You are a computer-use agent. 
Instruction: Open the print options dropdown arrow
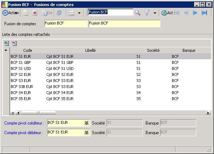79,13
